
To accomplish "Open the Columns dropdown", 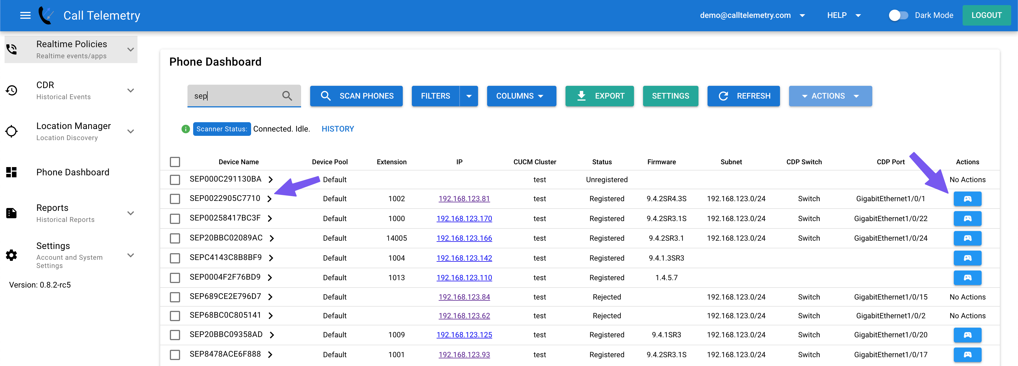I will [521, 96].
